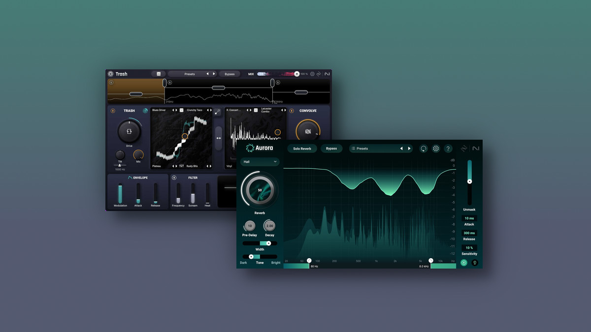Click the Solo Reverb button
This screenshot has height=332, width=591.
(302, 149)
